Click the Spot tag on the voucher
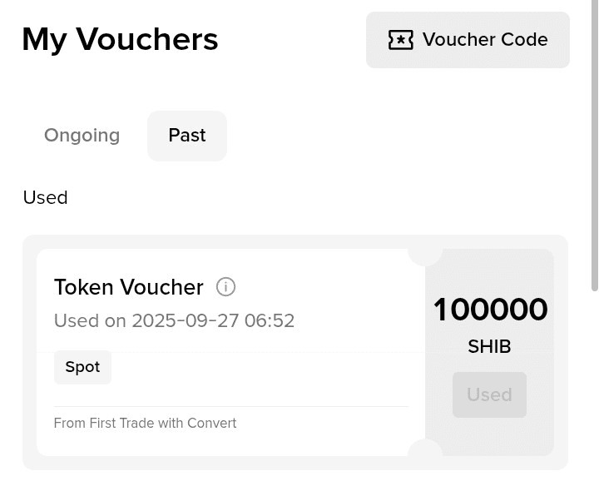 coord(82,367)
